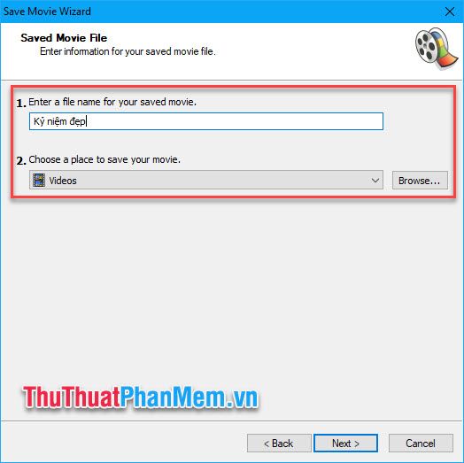Image resolution: width=464 pixels, height=463 pixels.
Task: Close the Save Movie Wizard window
Action: point(450,12)
